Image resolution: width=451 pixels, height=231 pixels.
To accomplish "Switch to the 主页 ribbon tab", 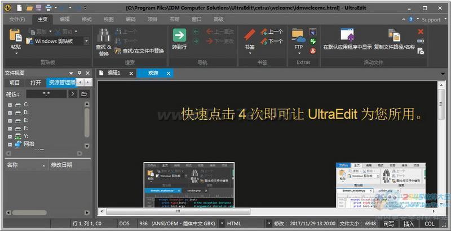I will (43, 20).
